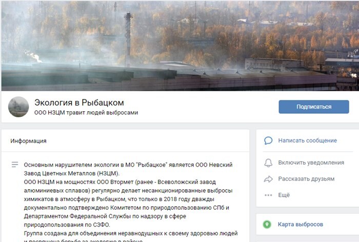Click the share arrow icon
This screenshot has height=242, width=359.
[x=268, y=179]
